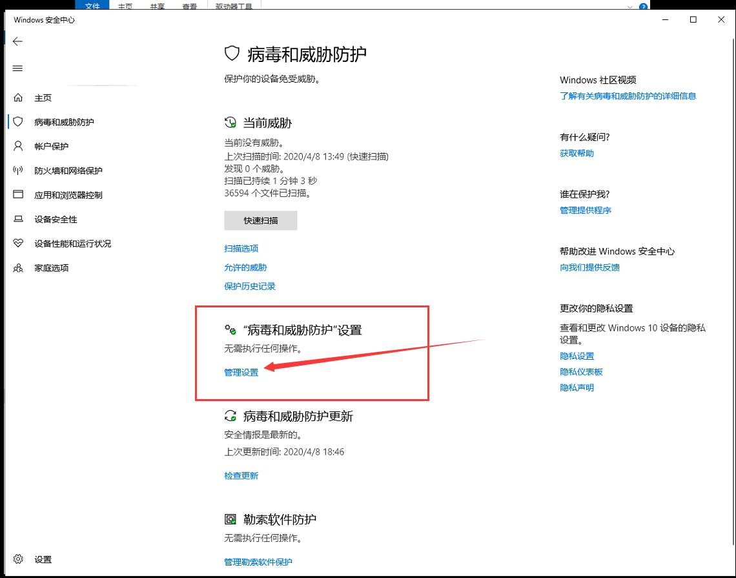Open the 允许的威胁 link
The width and height of the screenshot is (736, 578).
245,267
